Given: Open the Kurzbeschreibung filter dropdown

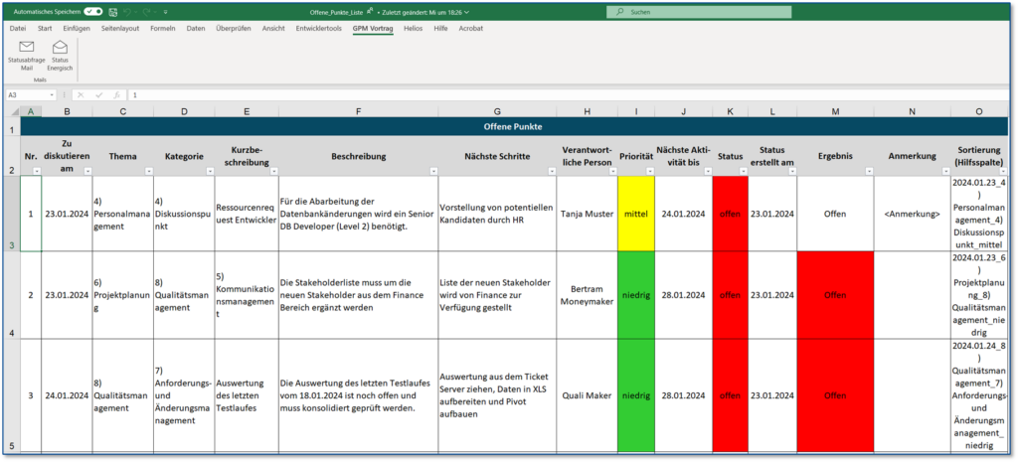Looking at the screenshot, I should click(x=273, y=171).
